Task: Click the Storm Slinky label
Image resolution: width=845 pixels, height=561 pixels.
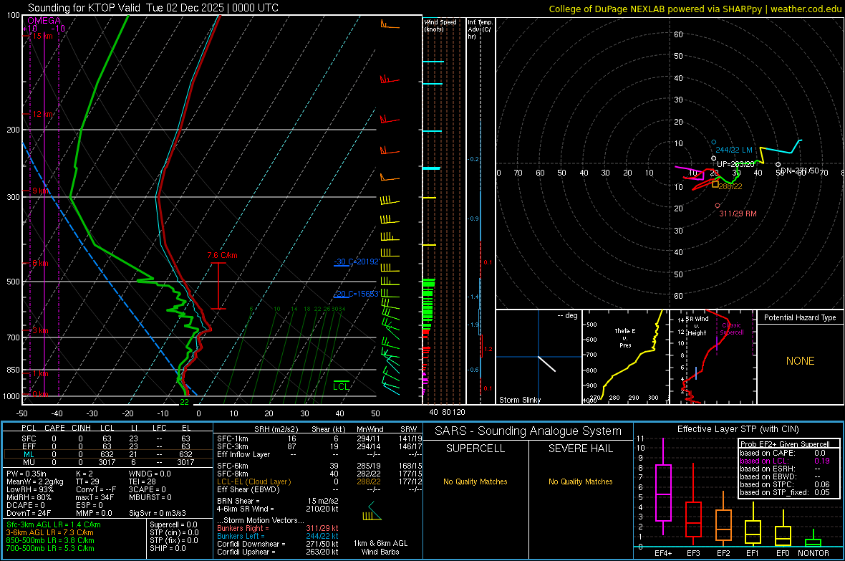Action: 519,400
